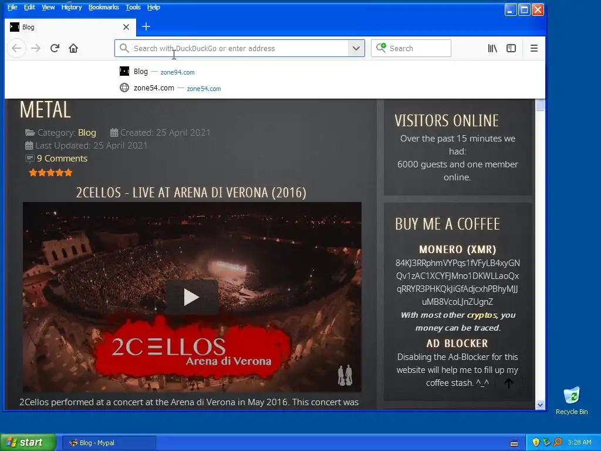Screen dimensions: 601x451
Task: Click the 2Cellos silhouette logo on video
Action: point(345,375)
